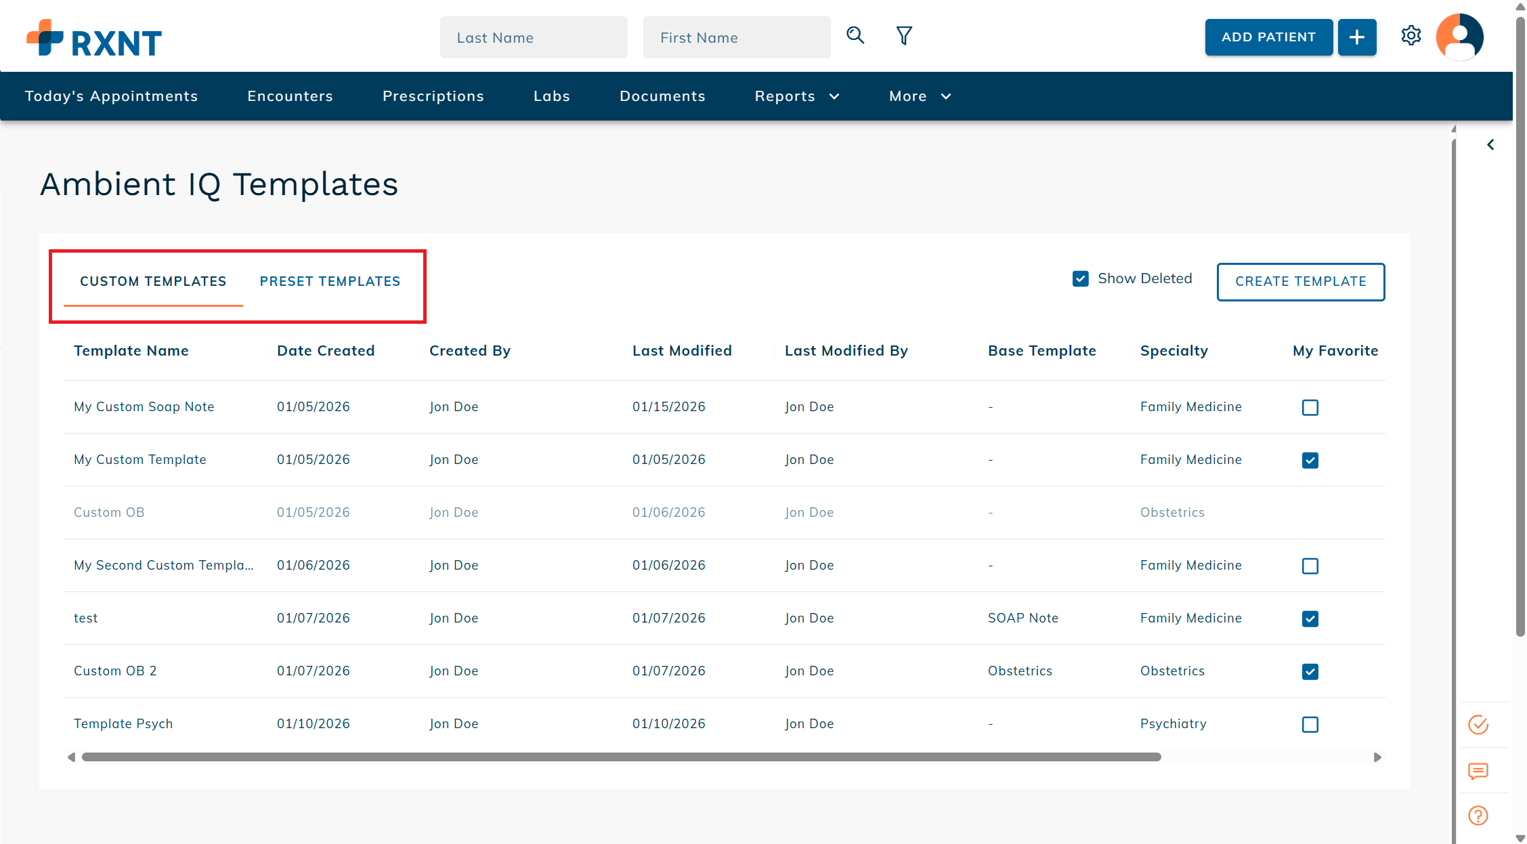This screenshot has height=844, width=1527.
Task: Mark My Custom Soap Note as favorite
Action: tap(1310, 407)
